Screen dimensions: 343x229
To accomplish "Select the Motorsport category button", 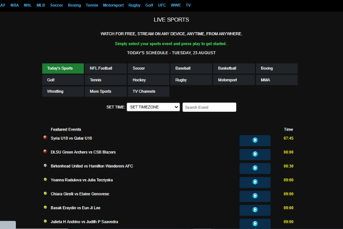I will (234, 80).
